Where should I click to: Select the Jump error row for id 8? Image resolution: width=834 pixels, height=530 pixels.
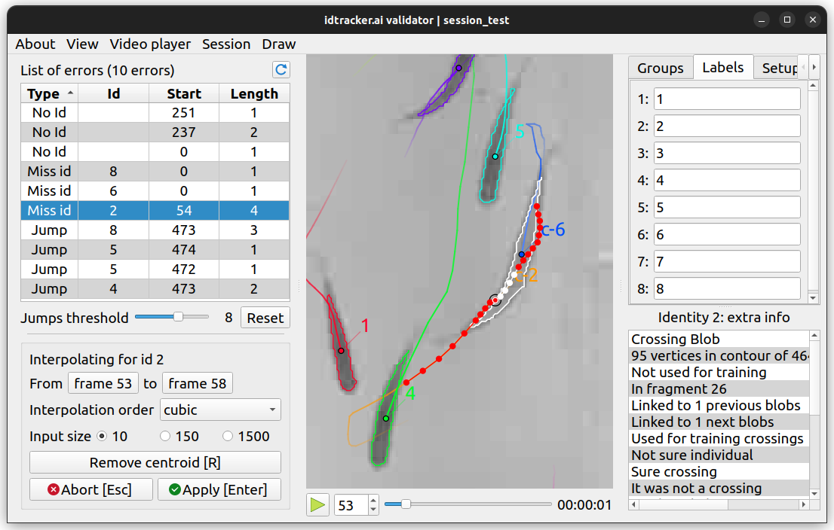[155, 230]
